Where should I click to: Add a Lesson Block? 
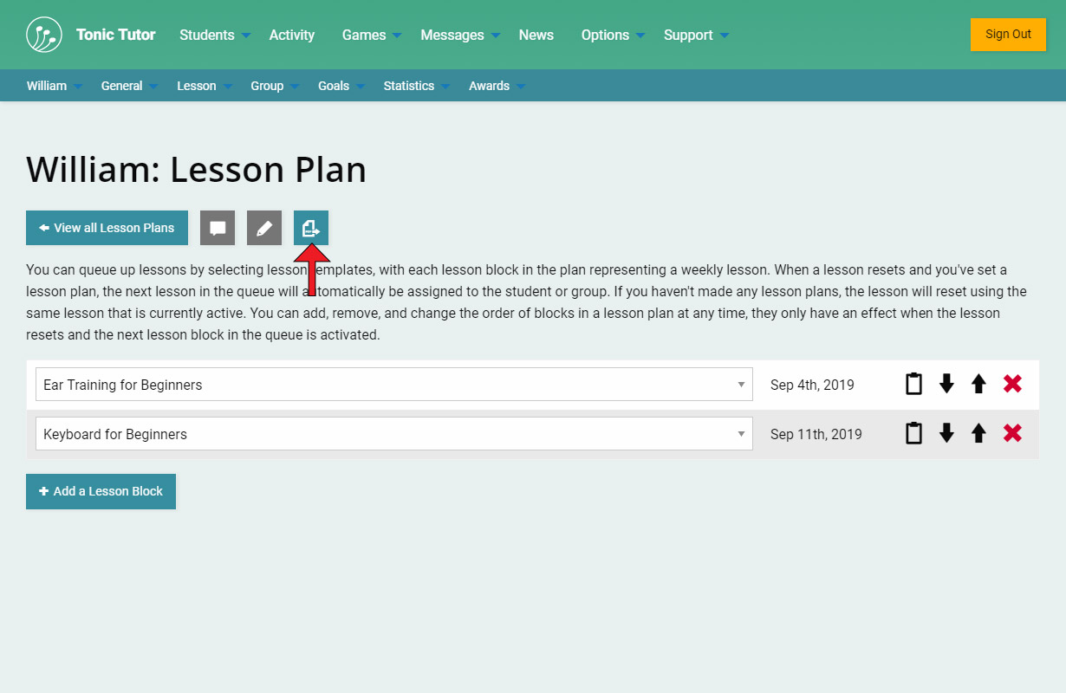coord(101,491)
